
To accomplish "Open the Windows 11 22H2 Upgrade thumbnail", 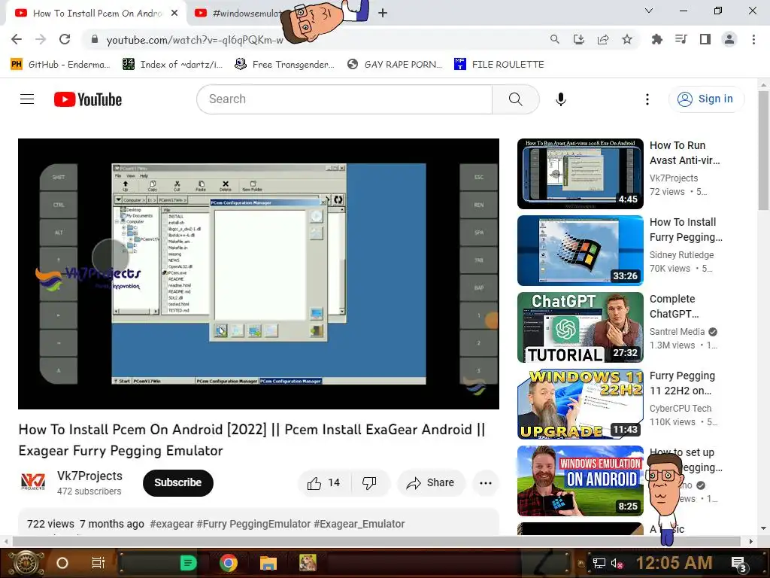I will pos(580,404).
